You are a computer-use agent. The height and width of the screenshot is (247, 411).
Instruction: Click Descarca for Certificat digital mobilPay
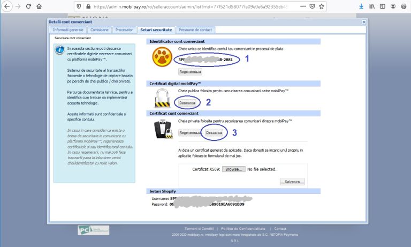tap(187, 103)
